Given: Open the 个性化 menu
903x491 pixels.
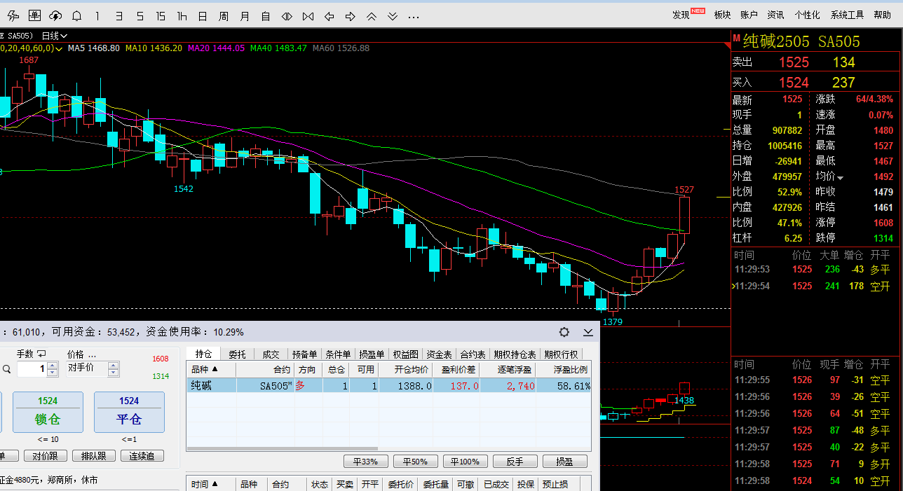Looking at the screenshot, I should 807,15.
